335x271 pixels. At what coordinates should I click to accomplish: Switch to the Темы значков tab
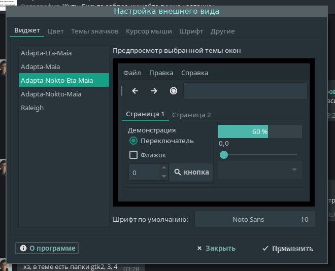[95, 31]
